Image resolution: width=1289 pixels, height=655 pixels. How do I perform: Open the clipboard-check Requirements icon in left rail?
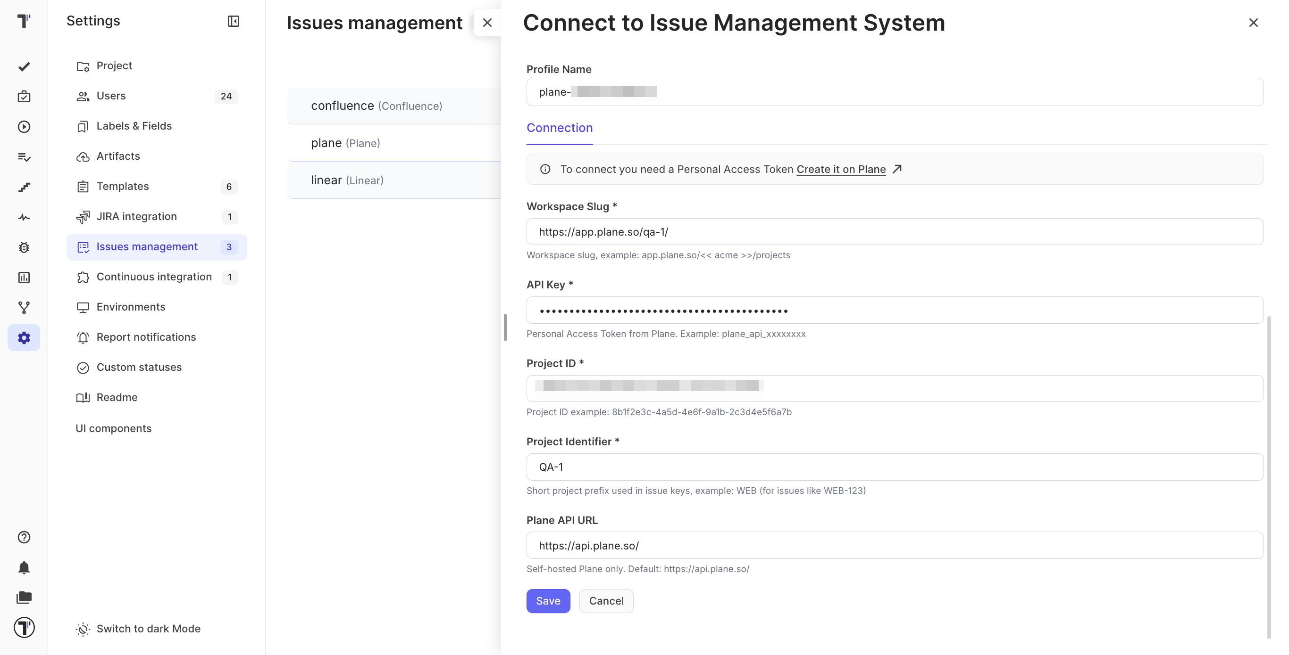[x=24, y=97]
